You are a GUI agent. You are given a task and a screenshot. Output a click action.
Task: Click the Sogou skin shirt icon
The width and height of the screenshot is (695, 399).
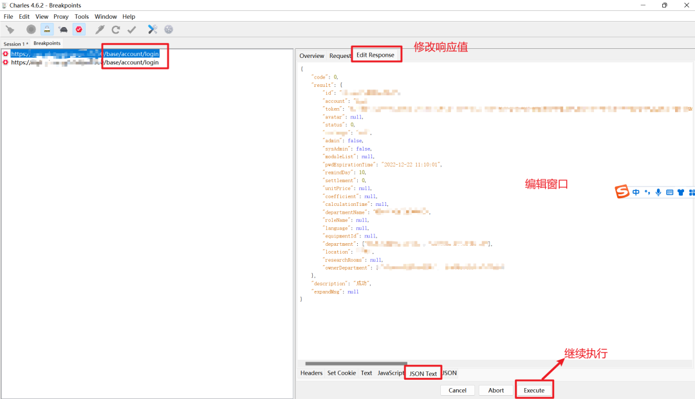[681, 192]
